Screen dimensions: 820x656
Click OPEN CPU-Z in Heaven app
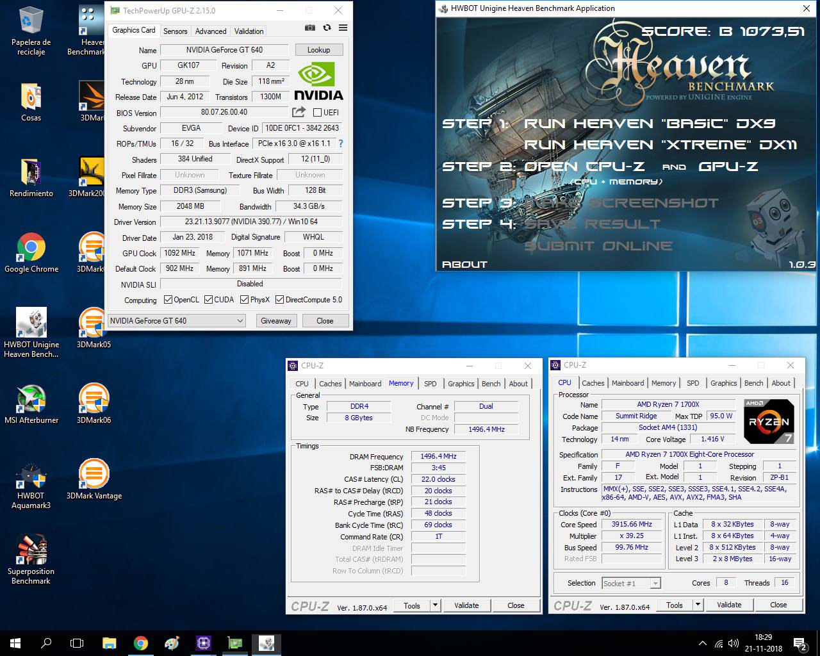tap(584, 167)
